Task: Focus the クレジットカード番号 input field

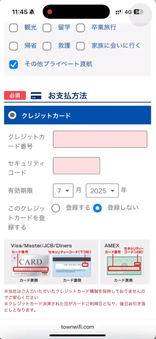Action: coord(100,139)
